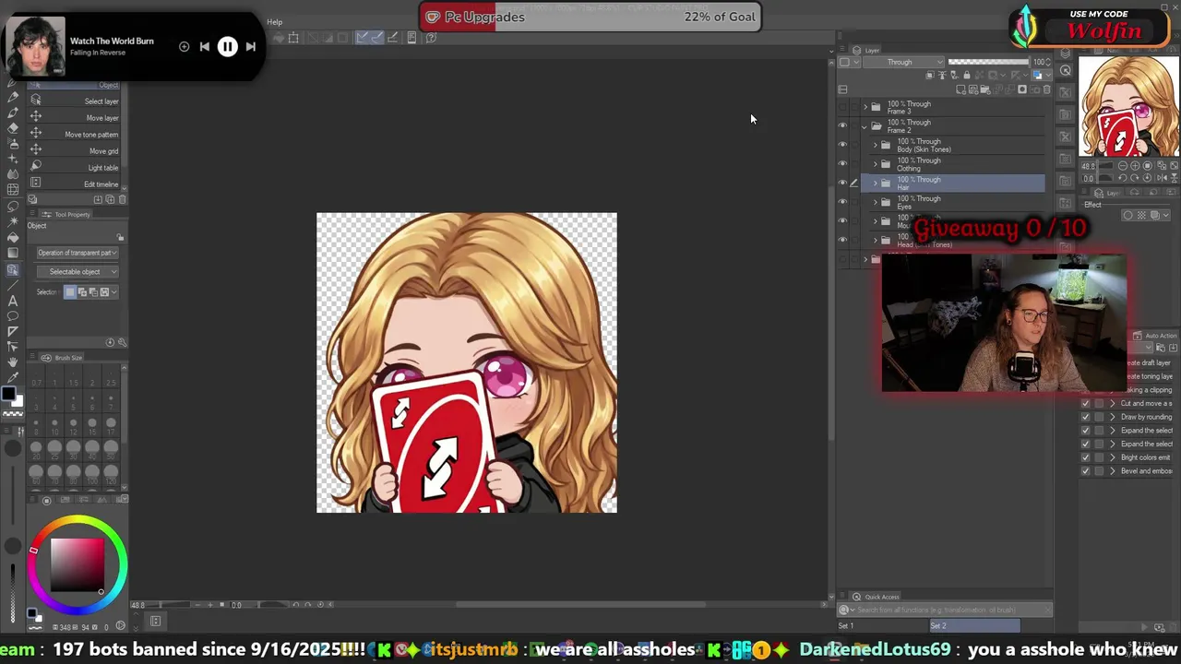This screenshot has width=1181, height=664.
Task: Click the layer opacity slider
Action: point(988,62)
